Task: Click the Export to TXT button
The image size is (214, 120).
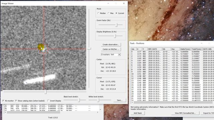Action: point(207,113)
